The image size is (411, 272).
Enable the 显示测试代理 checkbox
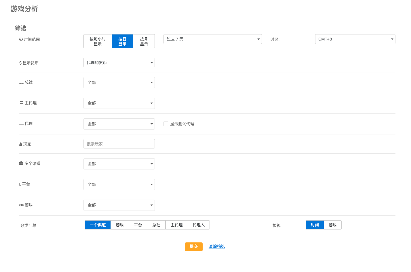pyautogui.click(x=166, y=124)
